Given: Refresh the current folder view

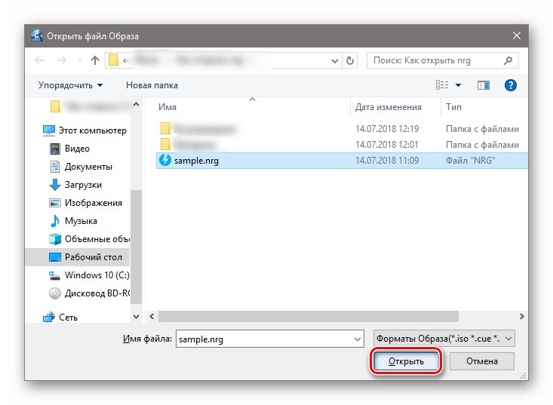Looking at the screenshot, I should pos(350,60).
